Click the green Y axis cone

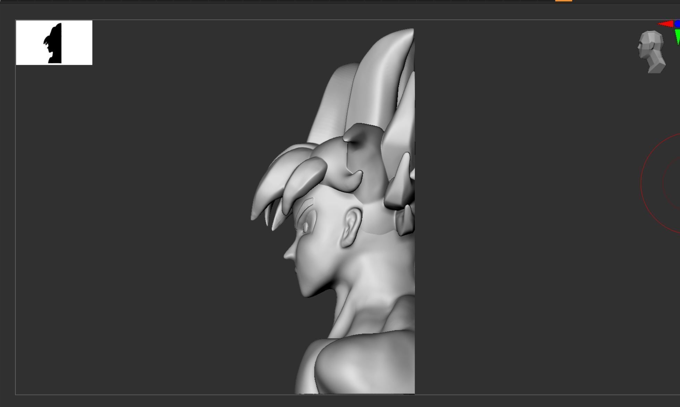(677, 37)
